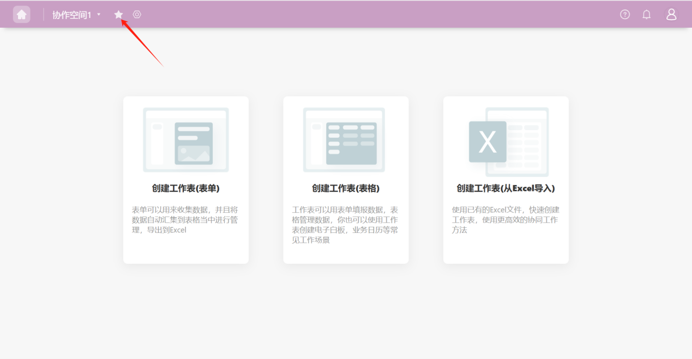Open the help question mark icon

coord(625,15)
